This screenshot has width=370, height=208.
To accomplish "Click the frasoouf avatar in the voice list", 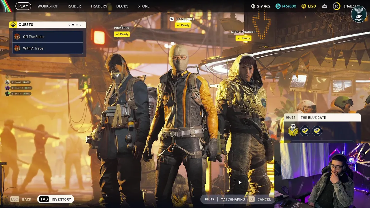I will pyautogui.click(x=8, y=82).
